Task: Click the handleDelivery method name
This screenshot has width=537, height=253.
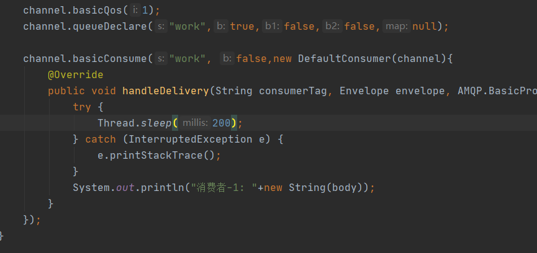Action: click(x=165, y=91)
